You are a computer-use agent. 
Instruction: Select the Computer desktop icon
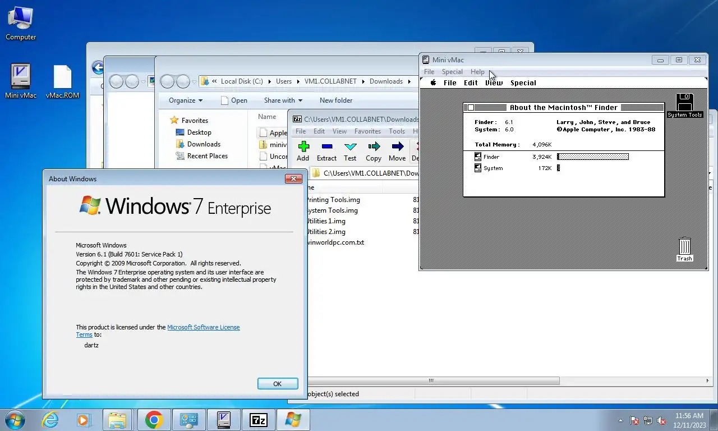[x=21, y=24]
